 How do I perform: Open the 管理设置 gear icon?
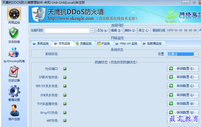point(14,91)
